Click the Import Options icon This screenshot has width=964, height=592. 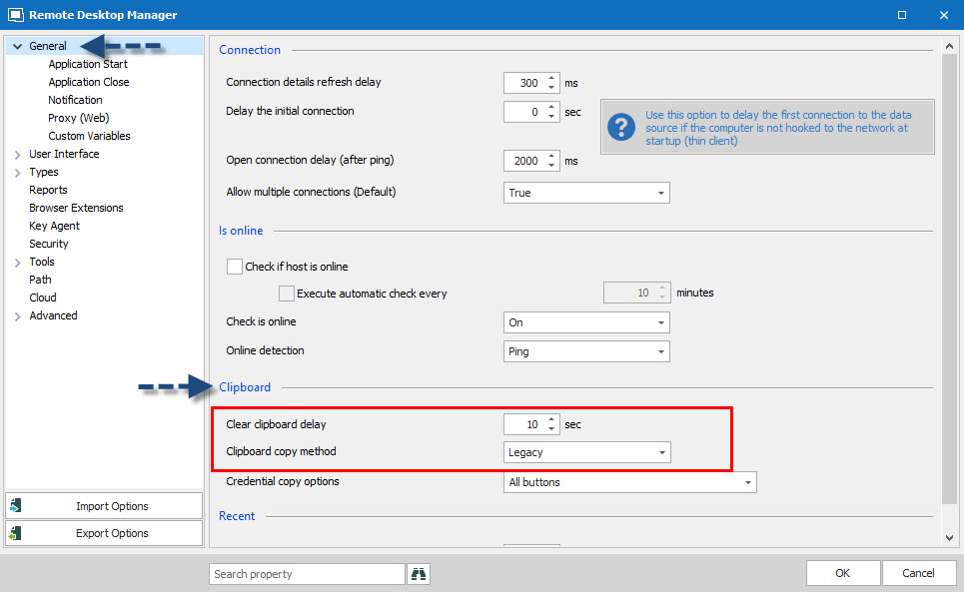click(x=16, y=506)
